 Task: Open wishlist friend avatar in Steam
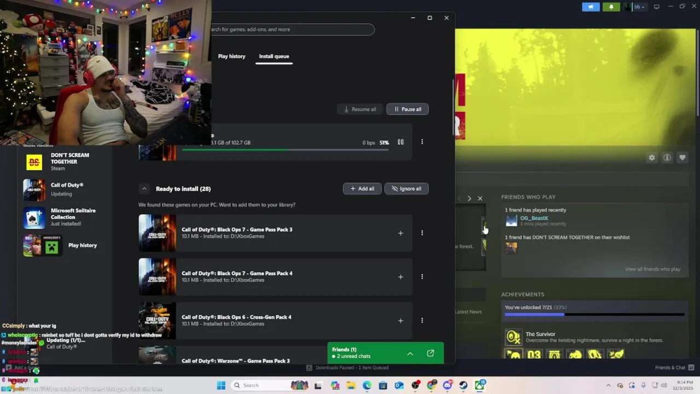coord(511,248)
